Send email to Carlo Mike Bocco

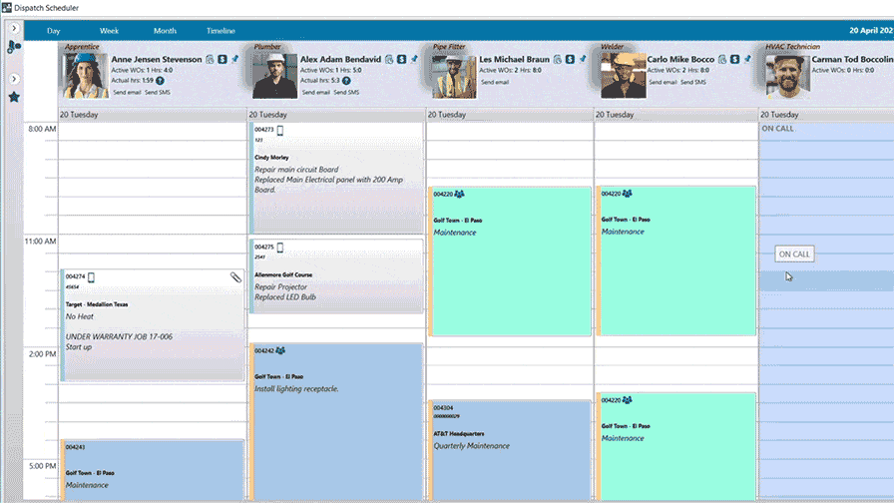[x=663, y=82]
